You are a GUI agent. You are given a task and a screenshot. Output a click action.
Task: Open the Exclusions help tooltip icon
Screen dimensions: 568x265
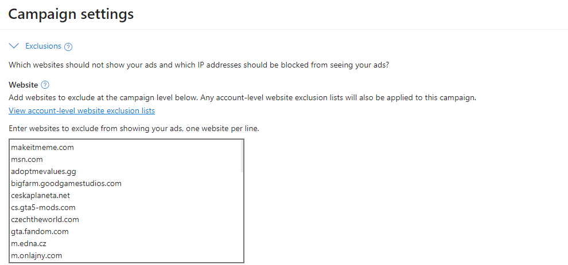click(68, 46)
